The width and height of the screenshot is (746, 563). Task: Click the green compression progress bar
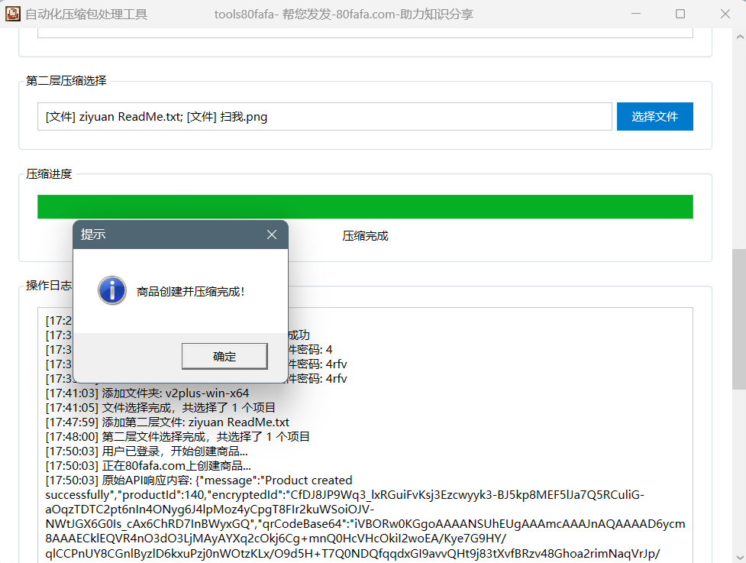(x=365, y=207)
